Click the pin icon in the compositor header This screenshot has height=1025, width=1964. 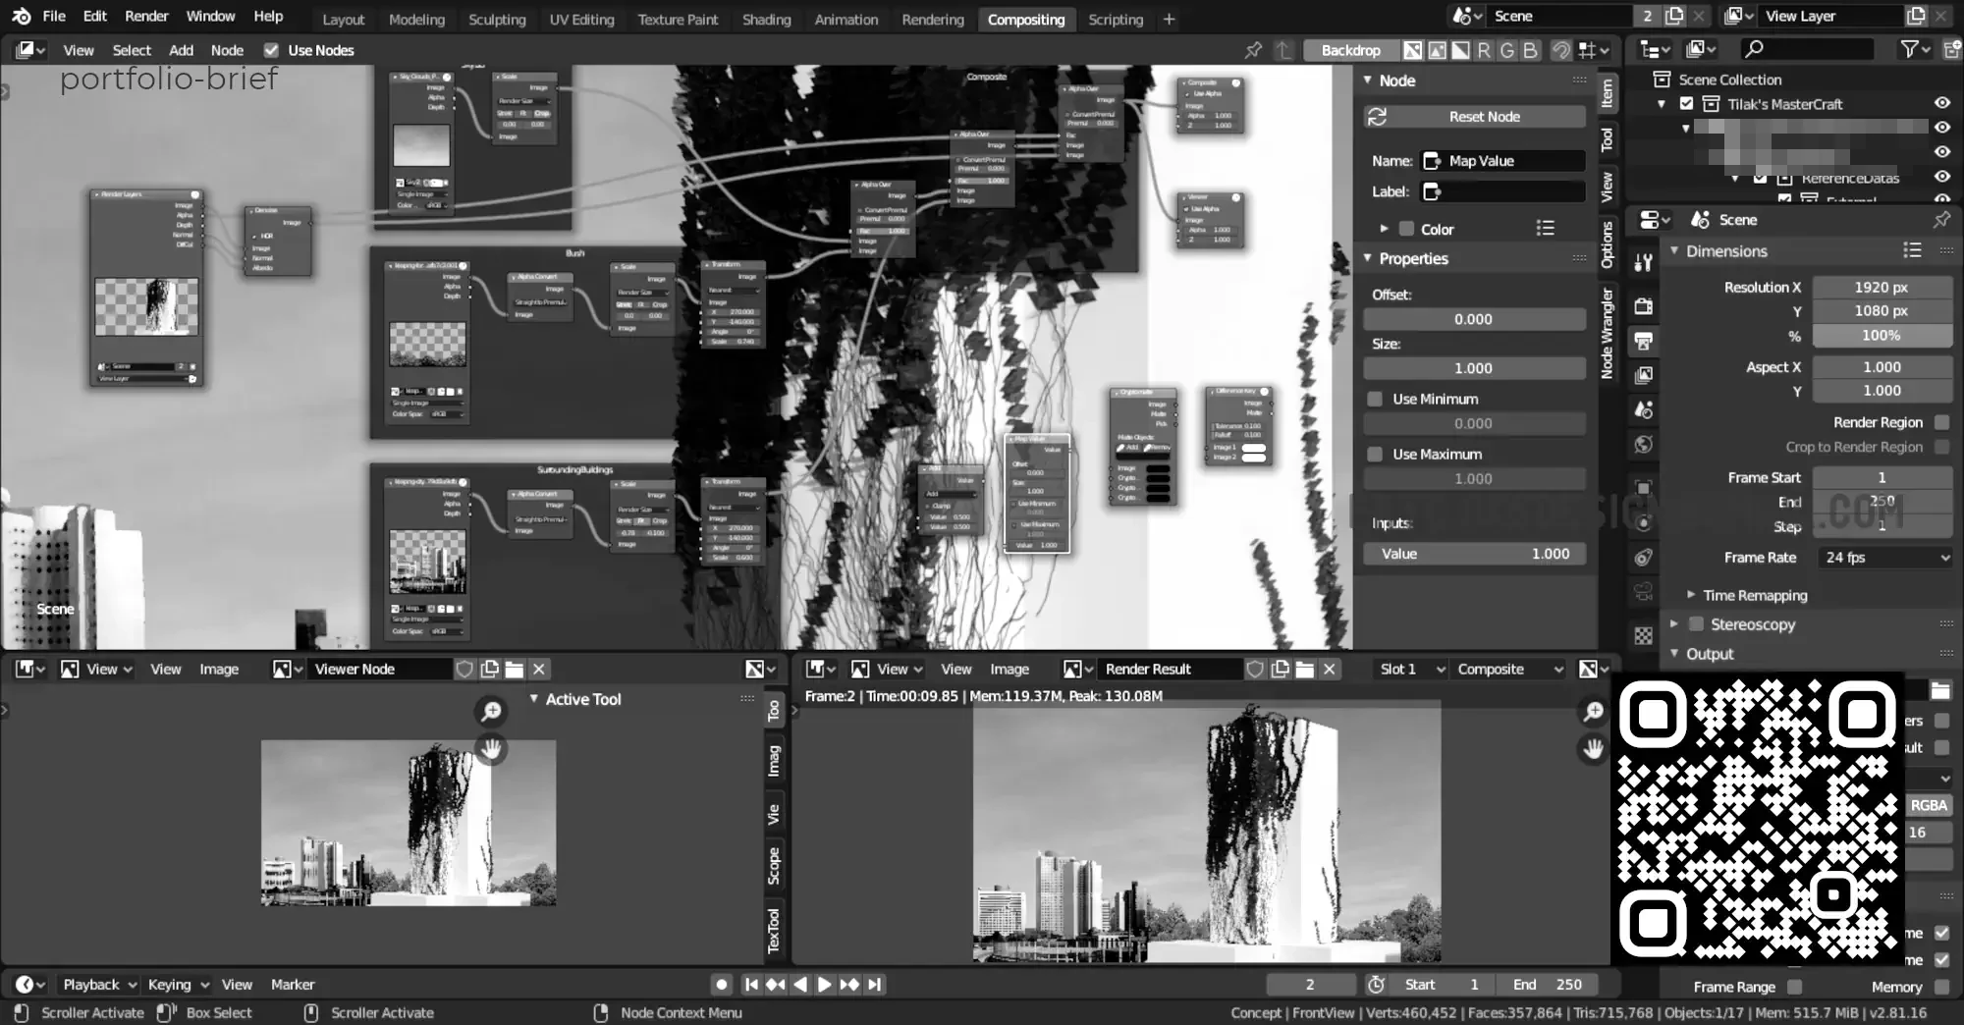point(1253,50)
